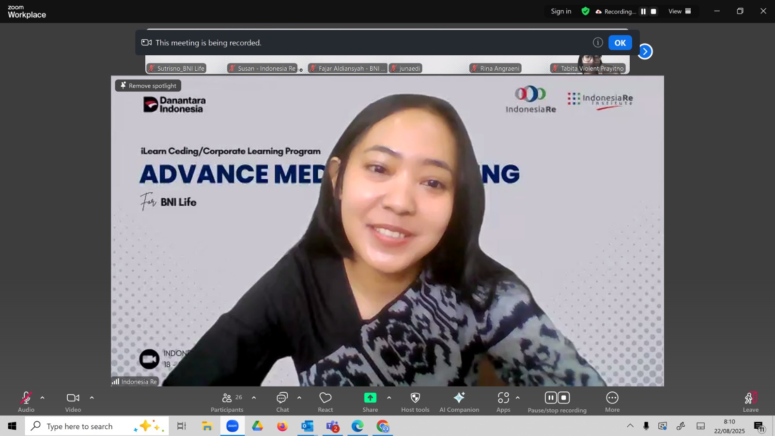Image resolution: width=775 pixels, height=436 pixels.
Task: Unmute microphone with Audio button
Action: click(x=26, y=402)
